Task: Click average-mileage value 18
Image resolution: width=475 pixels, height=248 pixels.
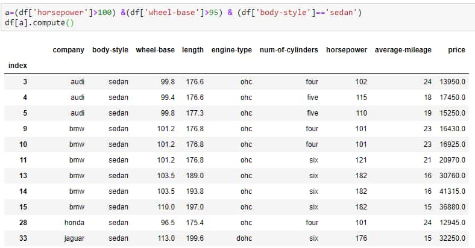Action: pyautogui.click(x=427, y=98)
